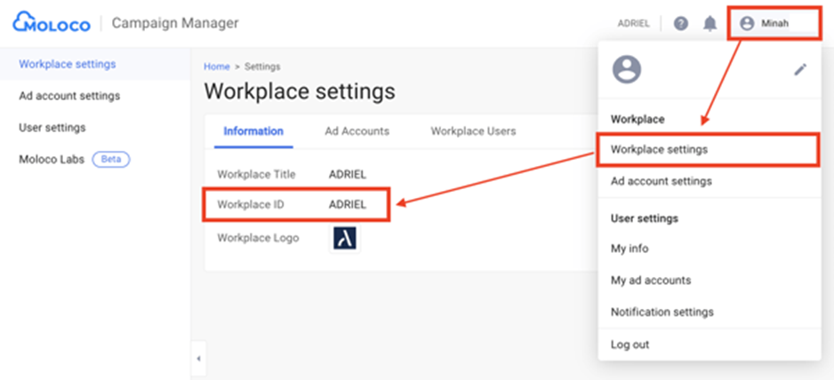Click the avatar icon beside Minah
This screenshot has height=380, width=834.
pyautogui.click(x=747, y=23)
